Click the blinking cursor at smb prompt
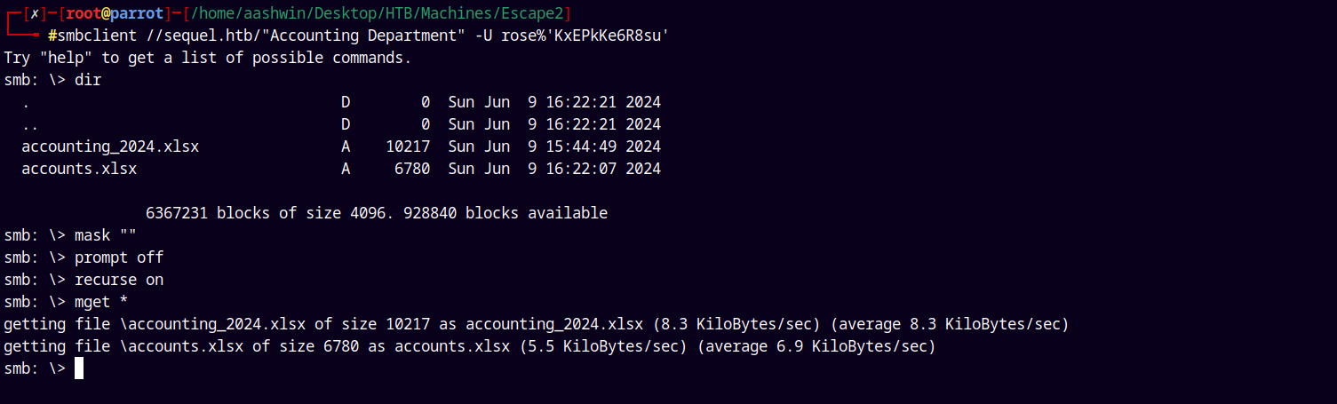Screen dimensions: 1337x404 (79, 368)
